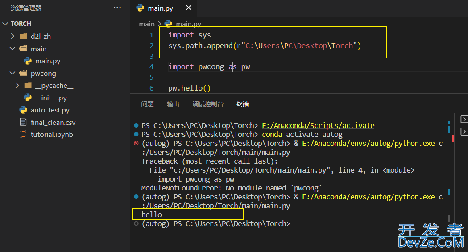Click the pwcong folder icon
Screen dimensions: 468x252
coord(23,73)
